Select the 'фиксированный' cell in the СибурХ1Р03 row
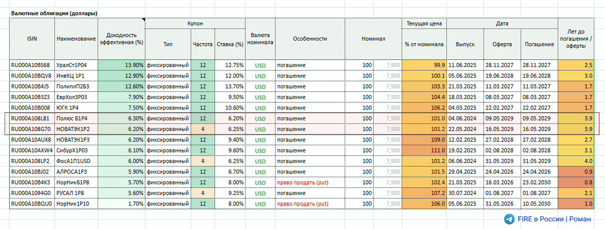Image resolution: width=605 pixels, height=229 pixels. coord(168,150)
